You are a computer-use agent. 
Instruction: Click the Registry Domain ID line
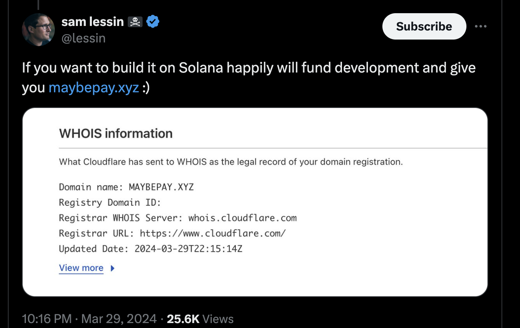[110, 202]
